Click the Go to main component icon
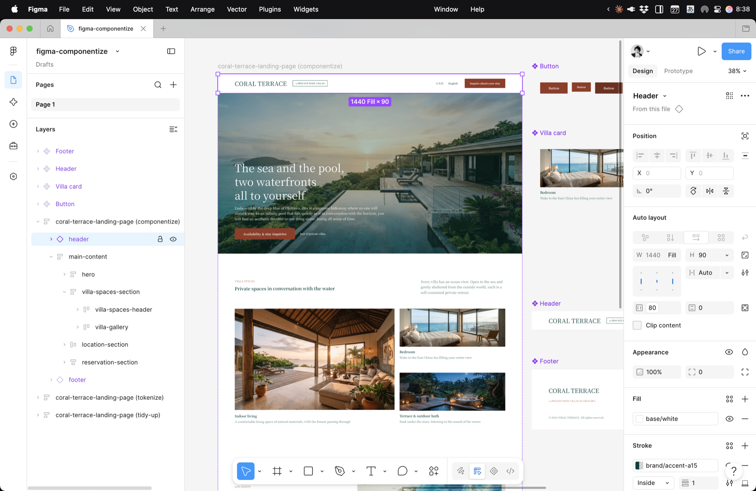This screenshot has width=756, height=491. point(679,109)
